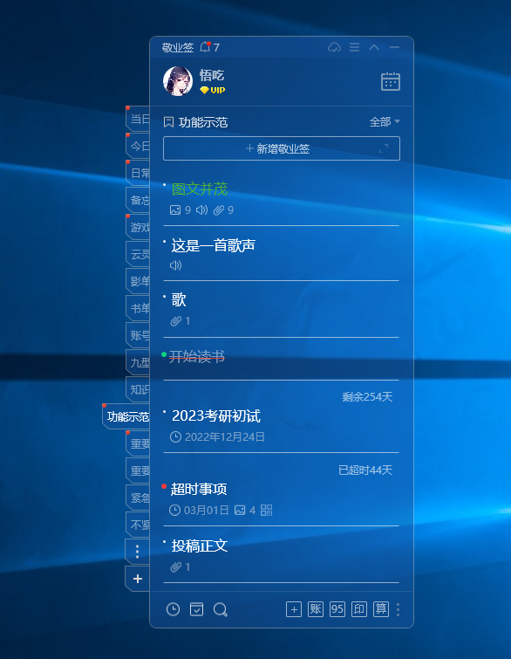Viewport: 511px width, 659px height.
Task: Open cloud sync icon in title bar
Action: pyautogui.click(x=334, y=47)
